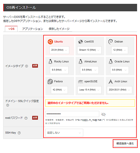Pick the Debian swirl icon

(110, 42)
